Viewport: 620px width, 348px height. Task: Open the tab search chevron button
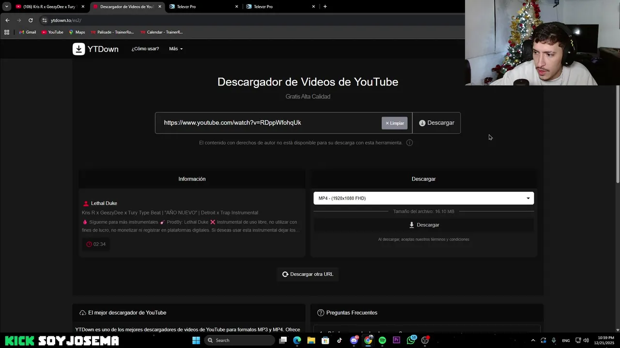[x=6, y=6]
